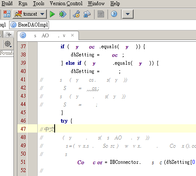Click the greyed-out document toolbar icon
196x176 pixels.
pos(101,14)
